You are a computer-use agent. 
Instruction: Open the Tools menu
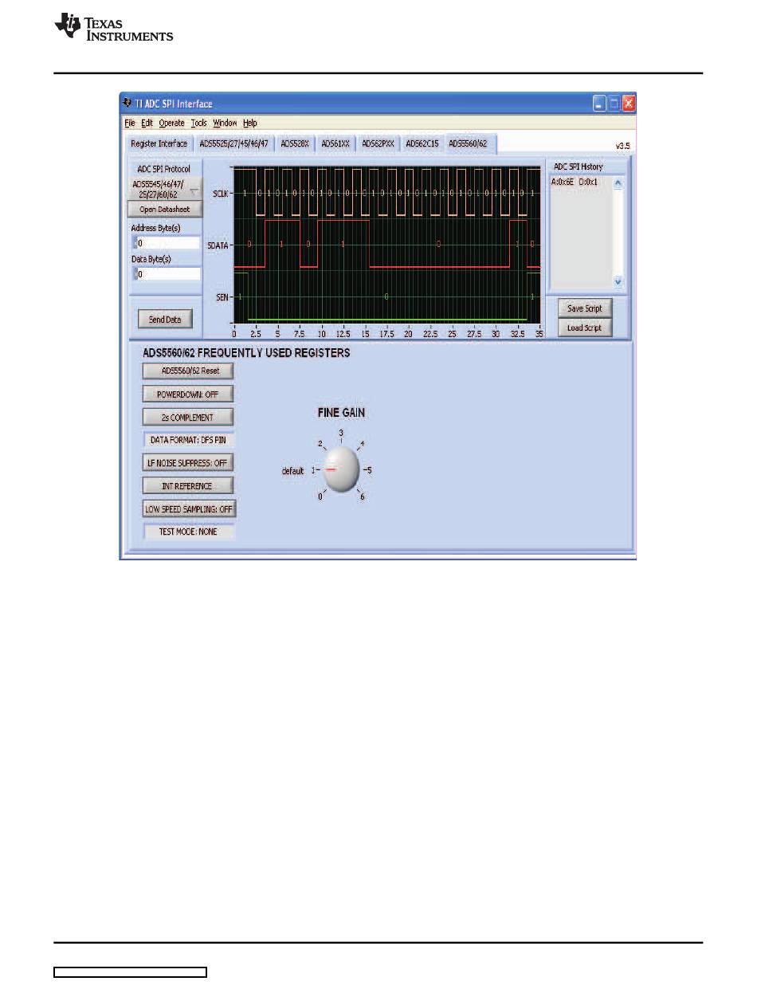(198, 124)
